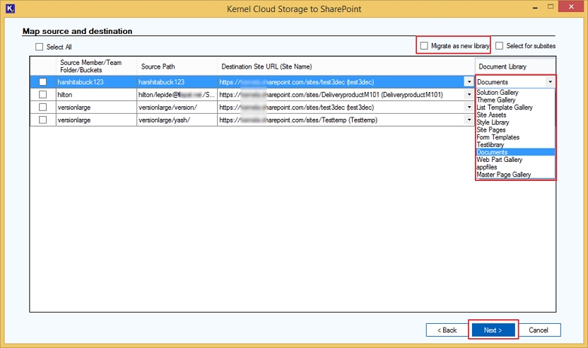Click Destination Site URL column header

pos(346,66)
